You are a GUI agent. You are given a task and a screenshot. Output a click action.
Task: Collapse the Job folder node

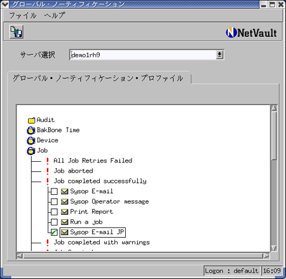tap(31, 150)
